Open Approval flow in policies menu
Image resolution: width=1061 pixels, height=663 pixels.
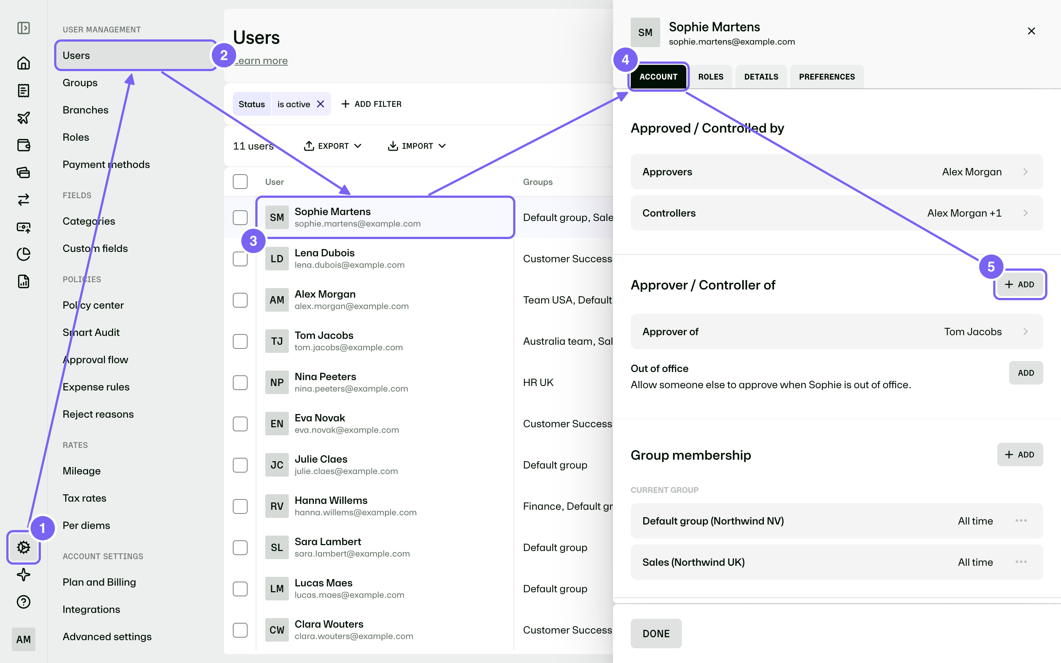95,359
